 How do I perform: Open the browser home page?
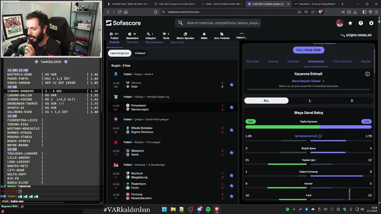(126, 12)
